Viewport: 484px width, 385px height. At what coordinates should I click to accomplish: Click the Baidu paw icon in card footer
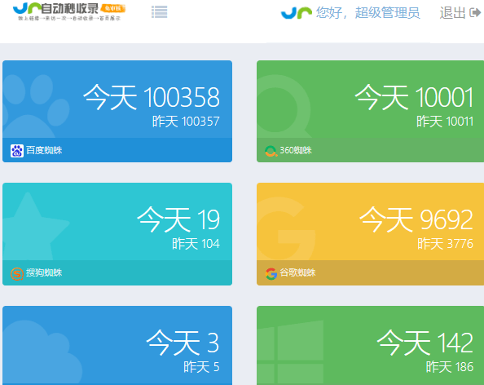(17, 150)
